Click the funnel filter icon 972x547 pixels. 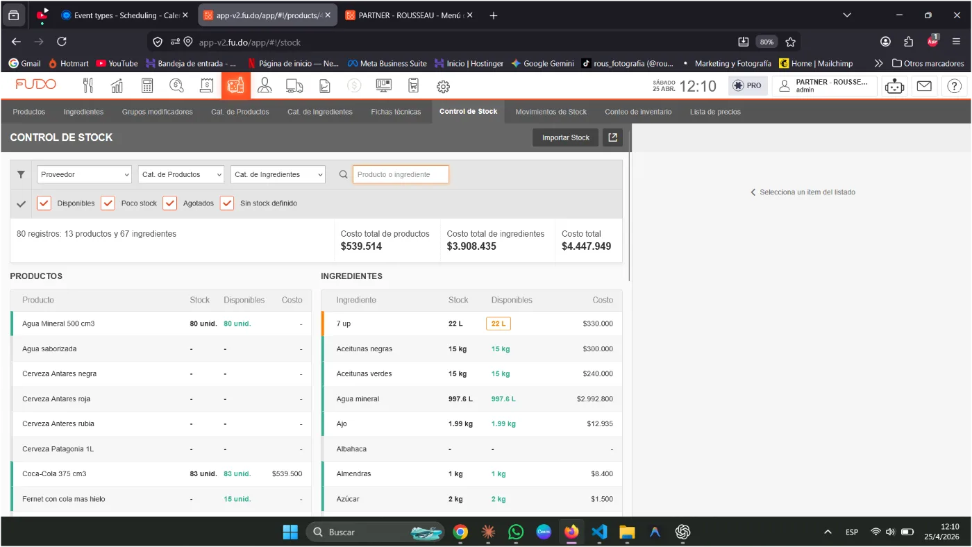[21, 175]
